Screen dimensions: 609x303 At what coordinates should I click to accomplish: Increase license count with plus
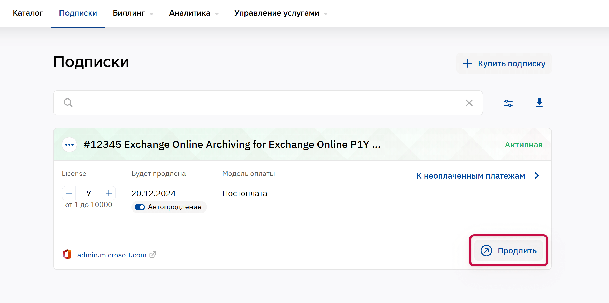coord(109,193)
